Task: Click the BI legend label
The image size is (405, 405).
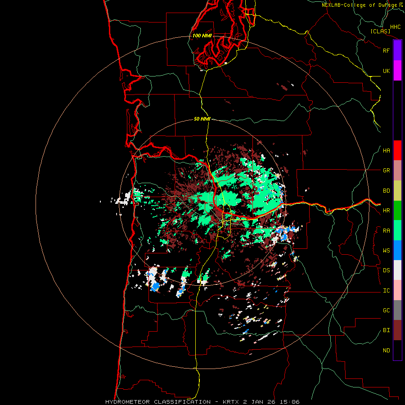Action: point(386,330)
